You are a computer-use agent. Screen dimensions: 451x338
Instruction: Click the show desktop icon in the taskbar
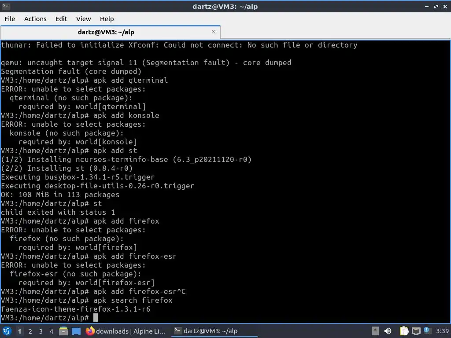click(x=76, y=331)
